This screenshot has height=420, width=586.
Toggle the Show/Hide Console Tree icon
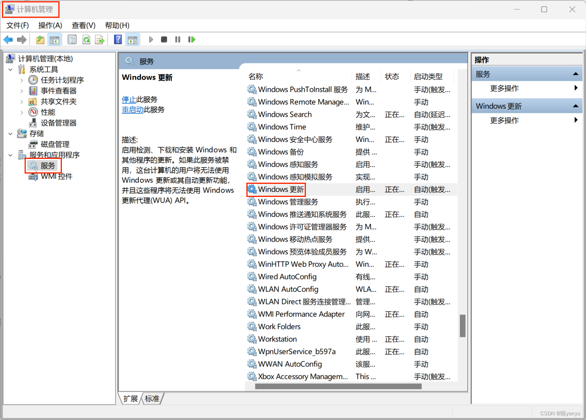pyautogui.click(x=54, y=40)
